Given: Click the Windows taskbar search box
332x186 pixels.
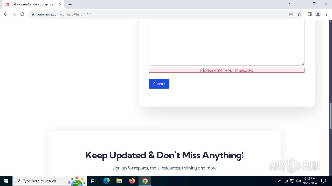Looking at the screenshot, I should [x=50, y=181].
